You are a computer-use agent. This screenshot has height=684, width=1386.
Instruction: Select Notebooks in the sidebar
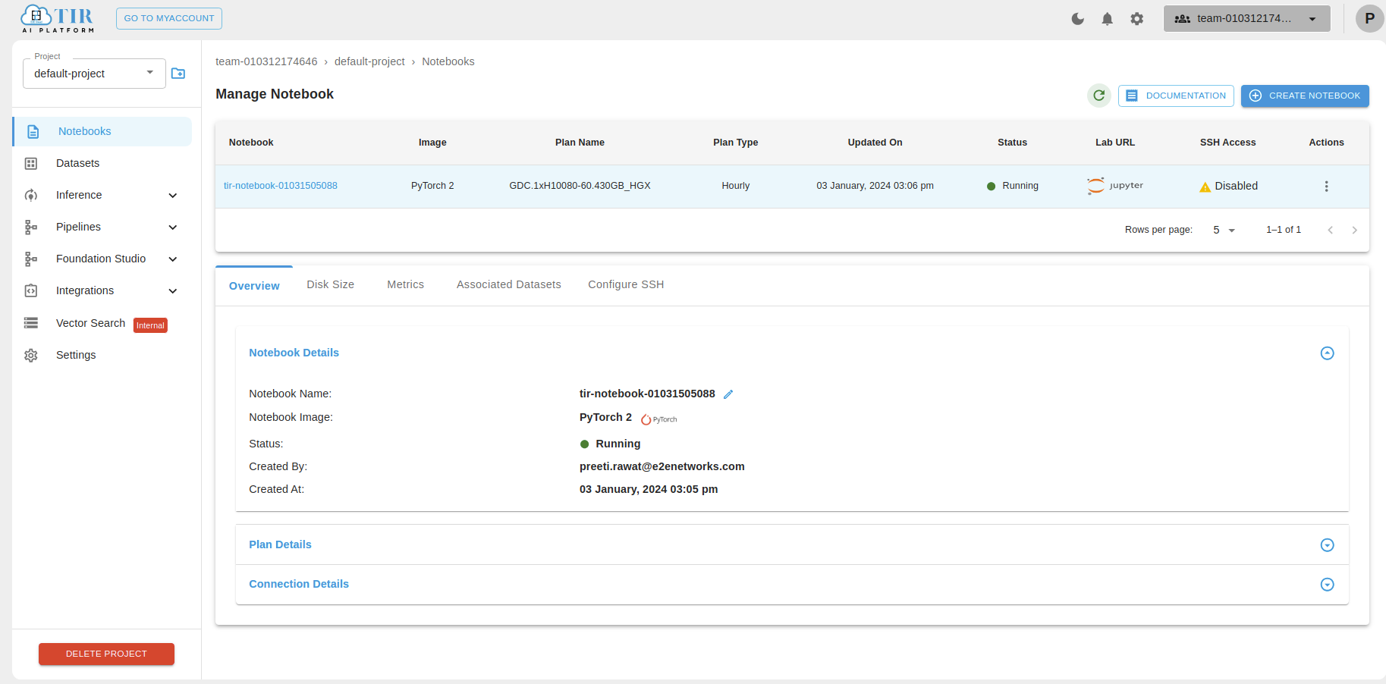coord(102,131)
